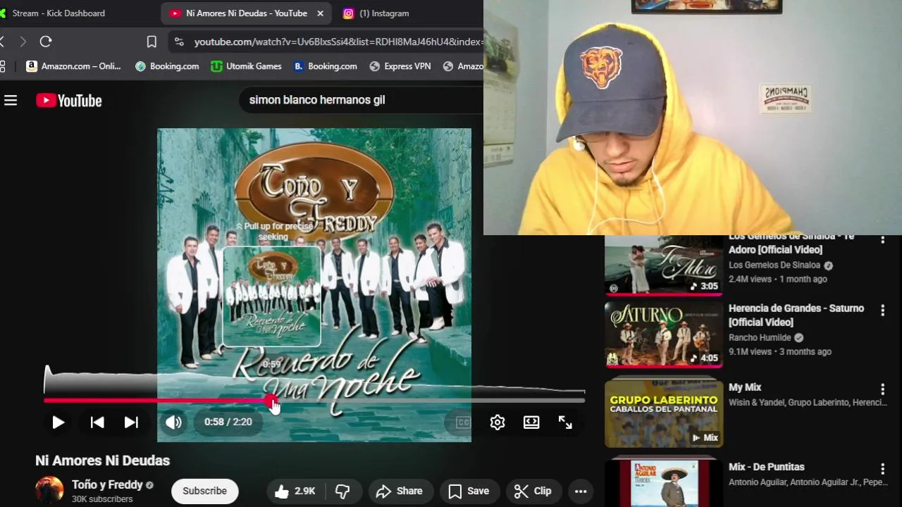Screen dimensions: 902x507
Task: Open Te Adoro video thumbnail
Action: [664, 265]
